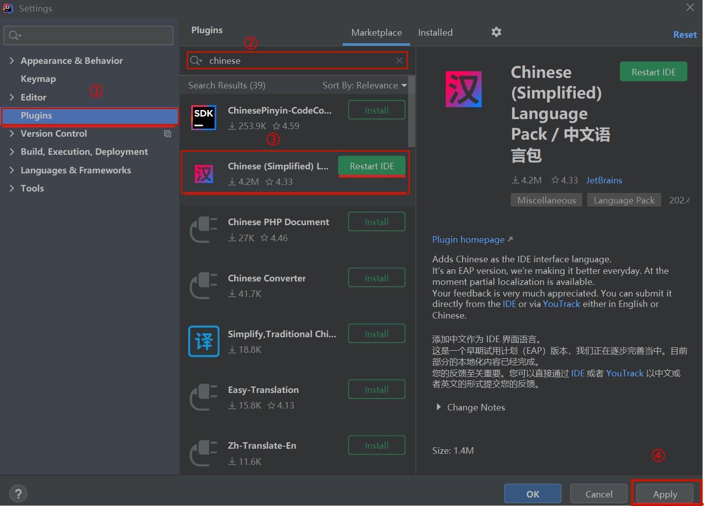Click the OK button

532,494
